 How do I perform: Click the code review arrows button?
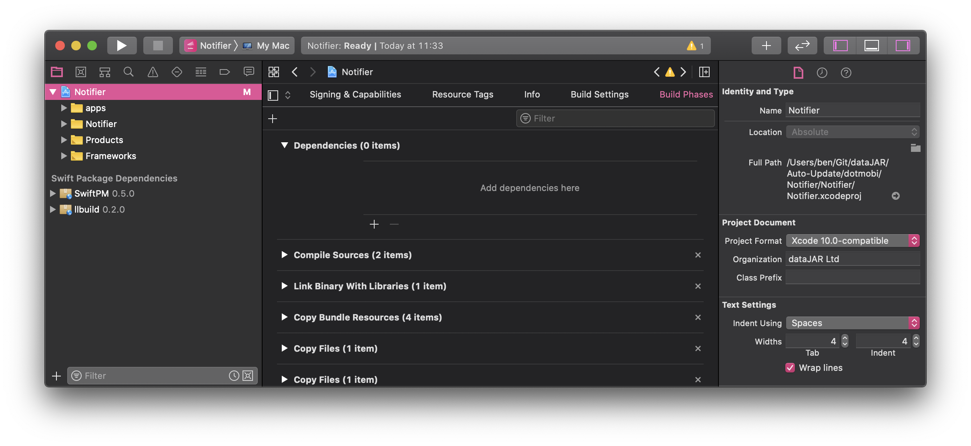(802, 46)
